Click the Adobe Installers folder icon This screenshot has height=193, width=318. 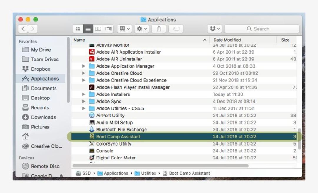pos(92,94)
